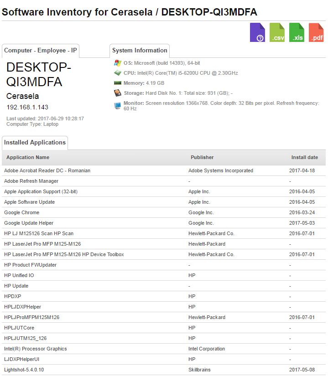Viewport: 328px width, 376px height.
Task: Select HP LaserJet Pro MFP M125-M126 HP Device Toolbox
Action: coord(164,254)
